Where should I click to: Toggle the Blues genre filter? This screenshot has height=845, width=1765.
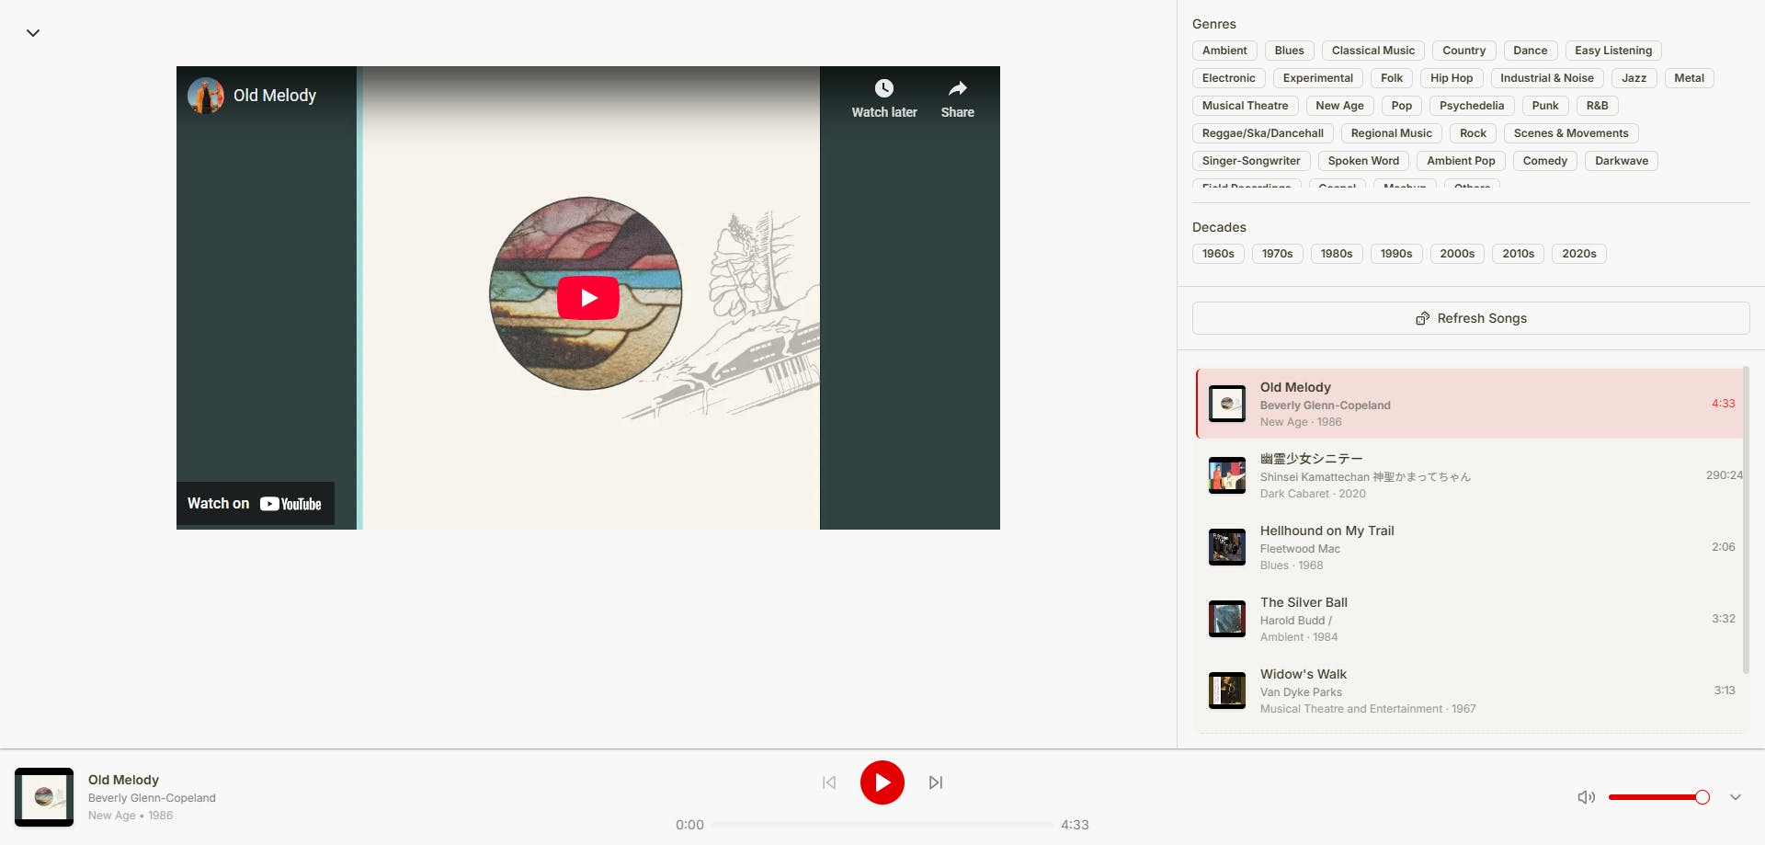click(1289, 51)
